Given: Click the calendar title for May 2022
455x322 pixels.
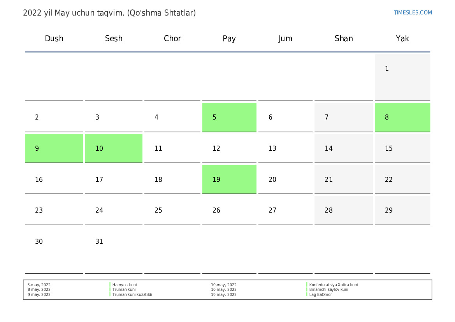Looking at the screenshot, I should 109,13.
